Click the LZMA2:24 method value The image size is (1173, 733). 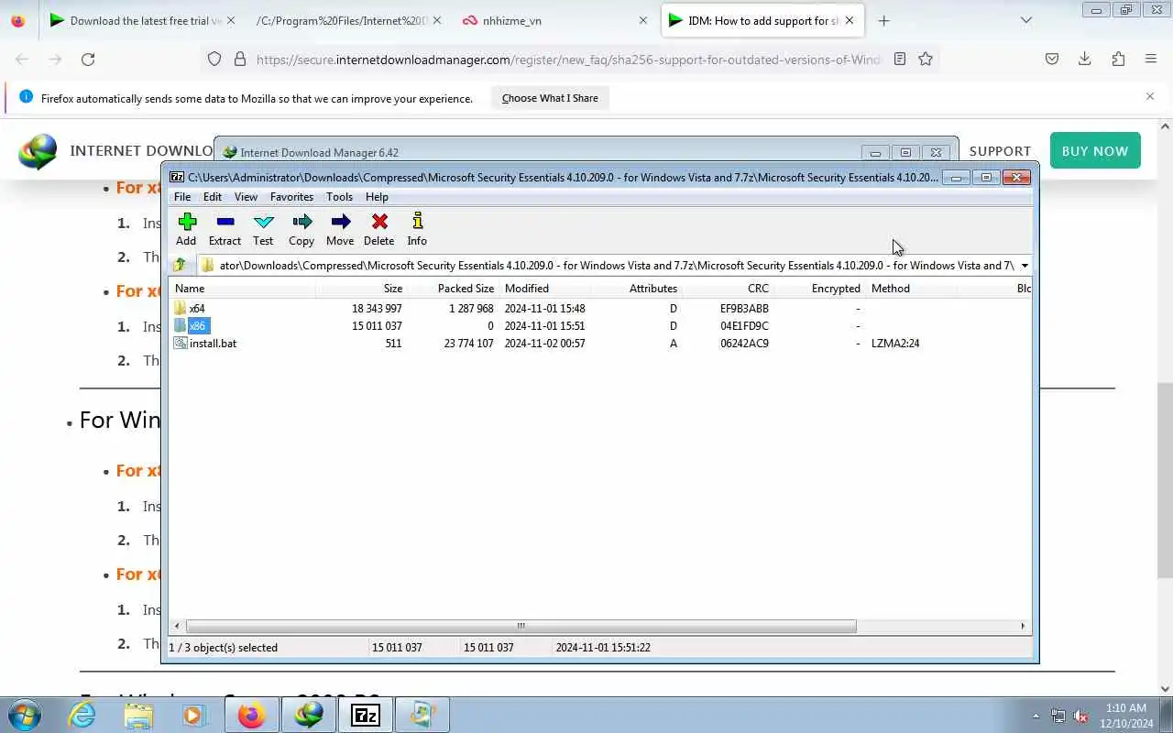coord(895,344)
